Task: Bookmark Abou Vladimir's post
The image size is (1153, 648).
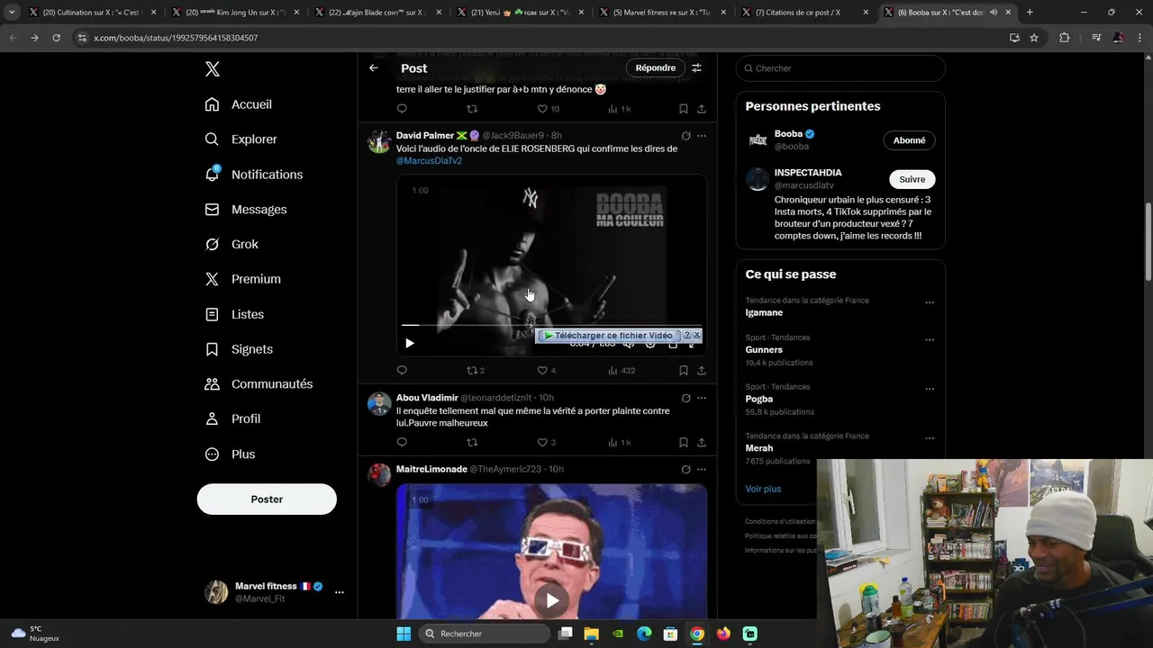Action: pos(683,442)
